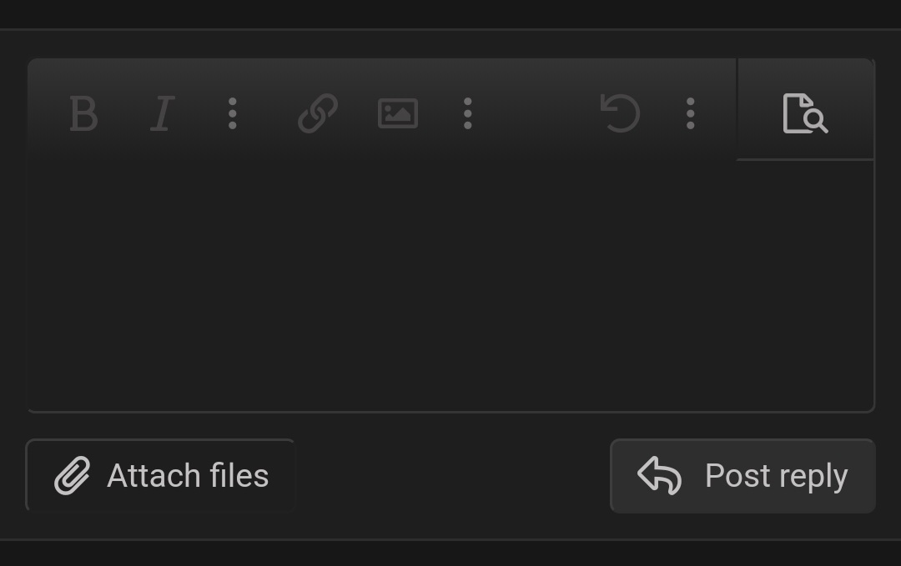The image size is (901, 566).
Task: Select the B icon in editor toolbar
Action: 83,113
